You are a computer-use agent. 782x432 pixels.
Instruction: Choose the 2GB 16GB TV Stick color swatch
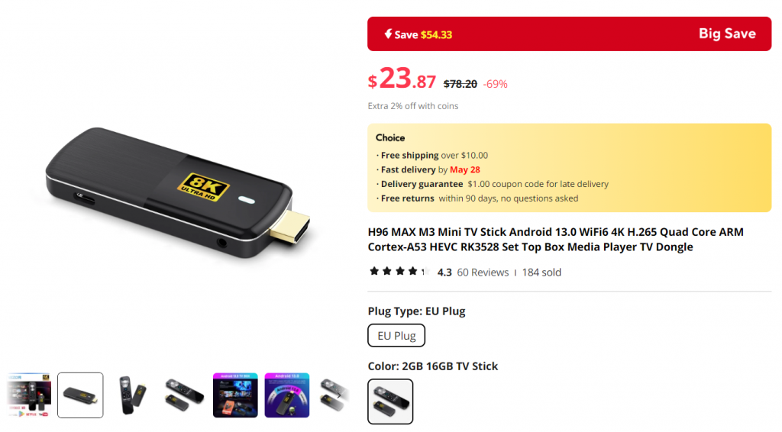pos(390,401)
